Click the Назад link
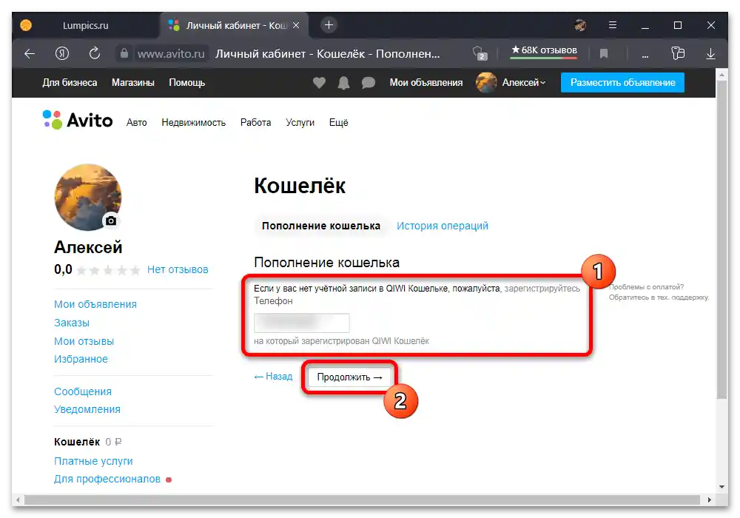This screenshot has width=740, height=518. 273,377
